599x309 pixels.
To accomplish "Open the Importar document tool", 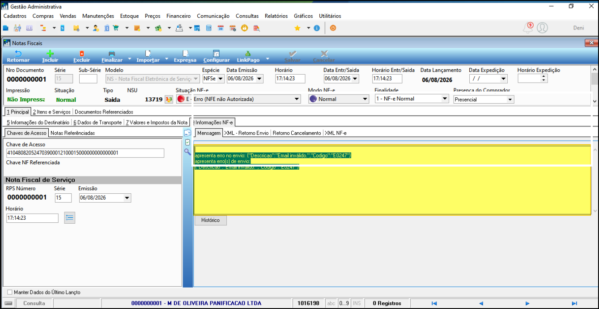I will tap(148, 56).
